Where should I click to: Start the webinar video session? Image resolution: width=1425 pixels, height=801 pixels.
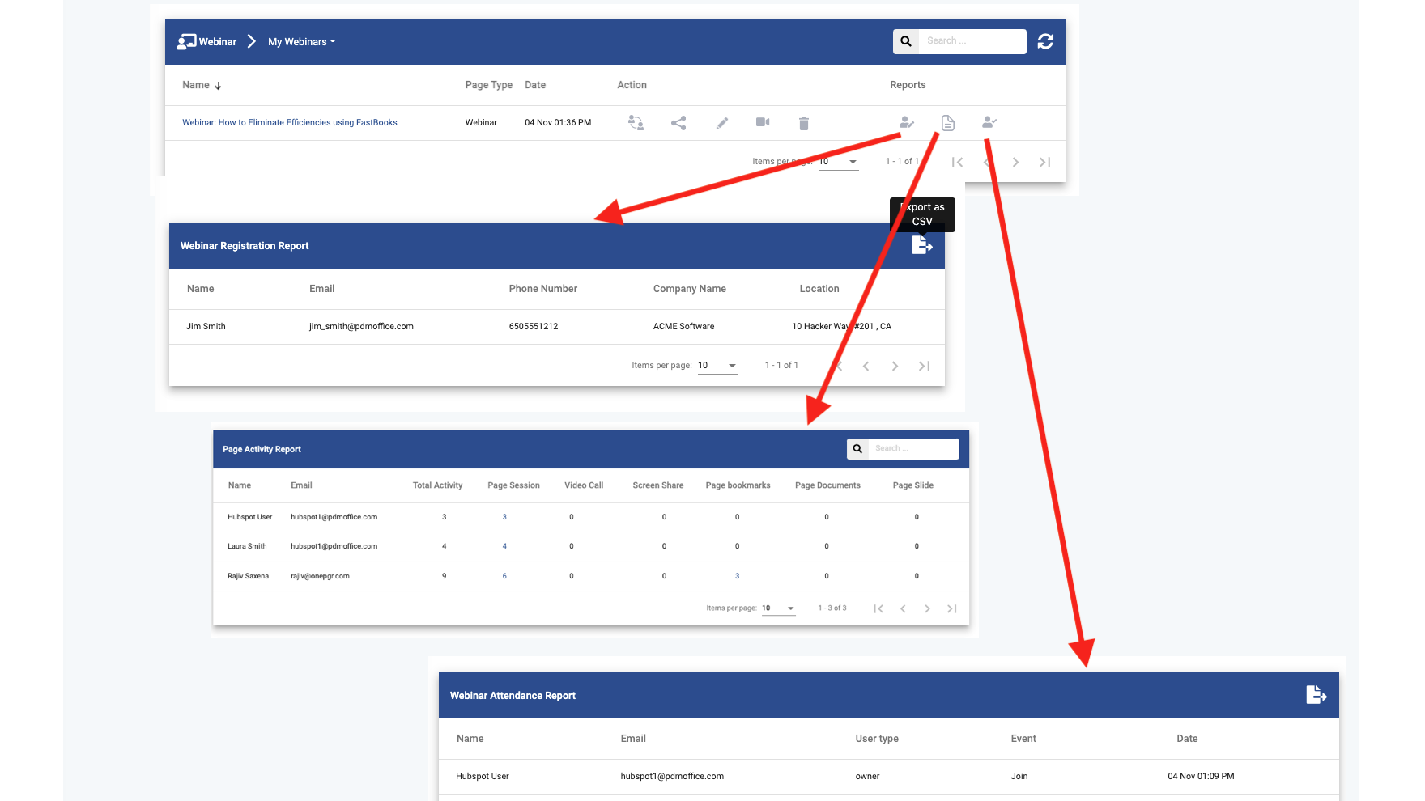tap(762, 122)
